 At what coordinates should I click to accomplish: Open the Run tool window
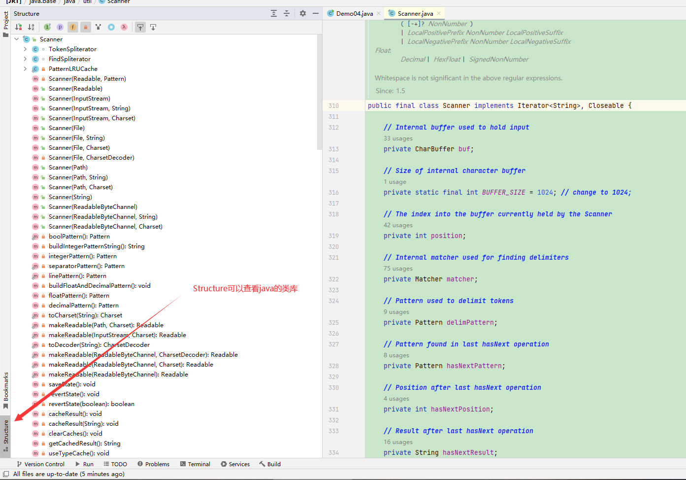click(x=84, y=464)
